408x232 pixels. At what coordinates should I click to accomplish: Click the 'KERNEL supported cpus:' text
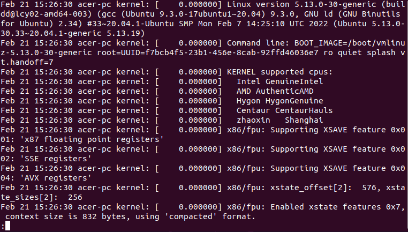[279, 72]
